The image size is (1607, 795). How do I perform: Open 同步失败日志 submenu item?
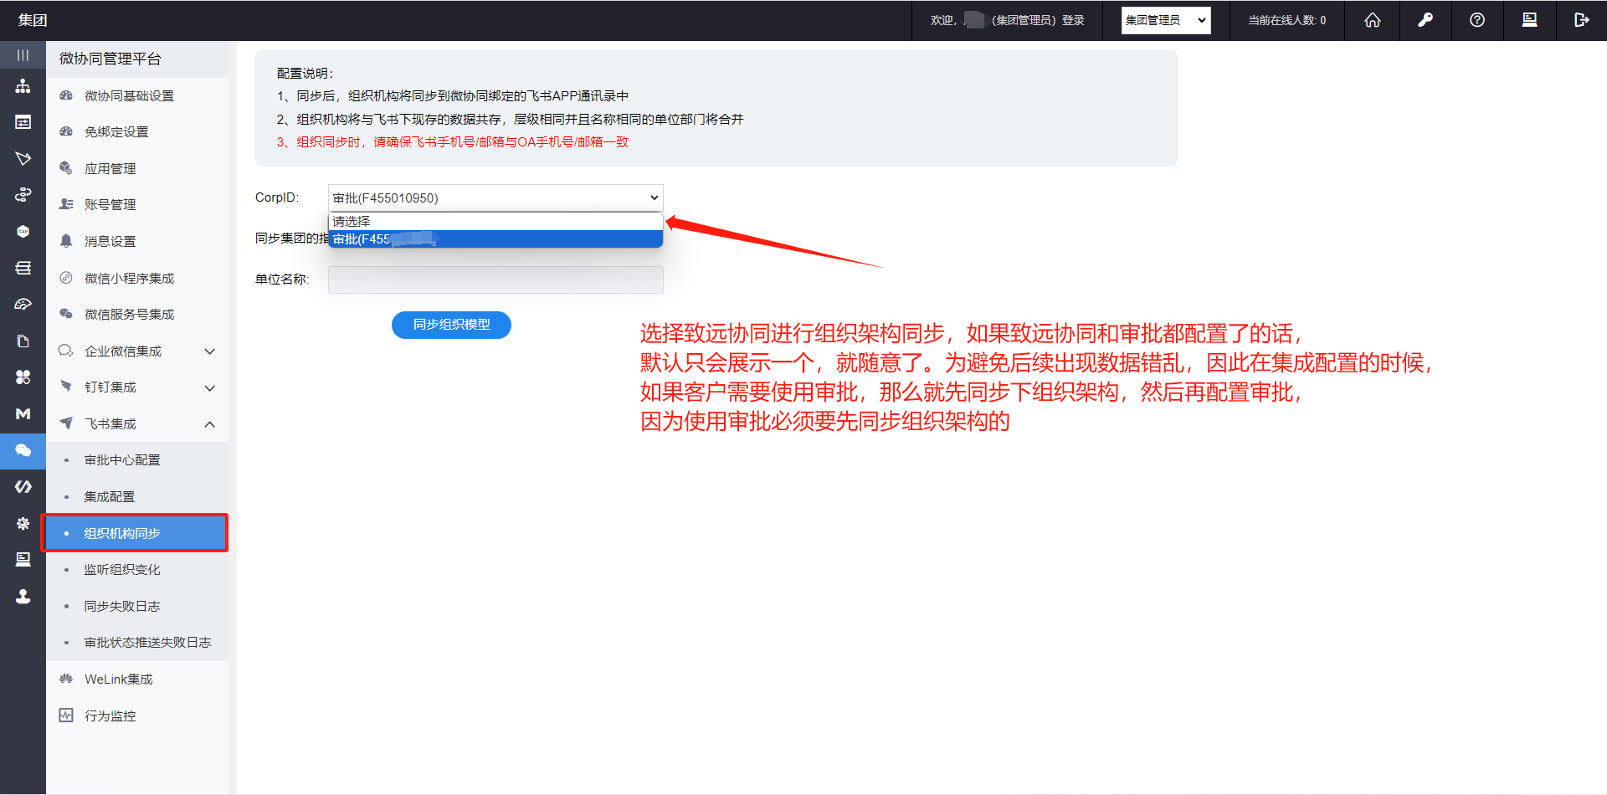[137, 607]
